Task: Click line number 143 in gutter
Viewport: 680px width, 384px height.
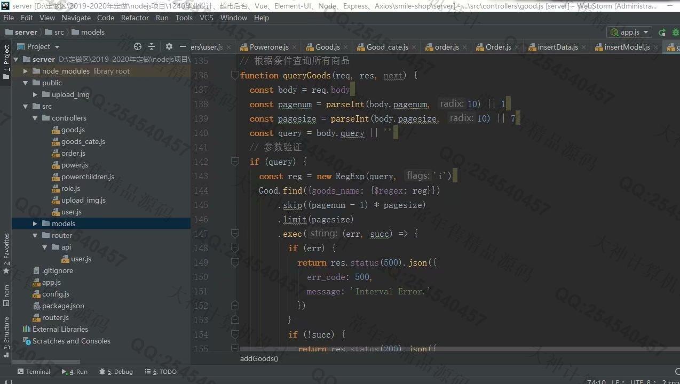Action: tap(201, 176)
